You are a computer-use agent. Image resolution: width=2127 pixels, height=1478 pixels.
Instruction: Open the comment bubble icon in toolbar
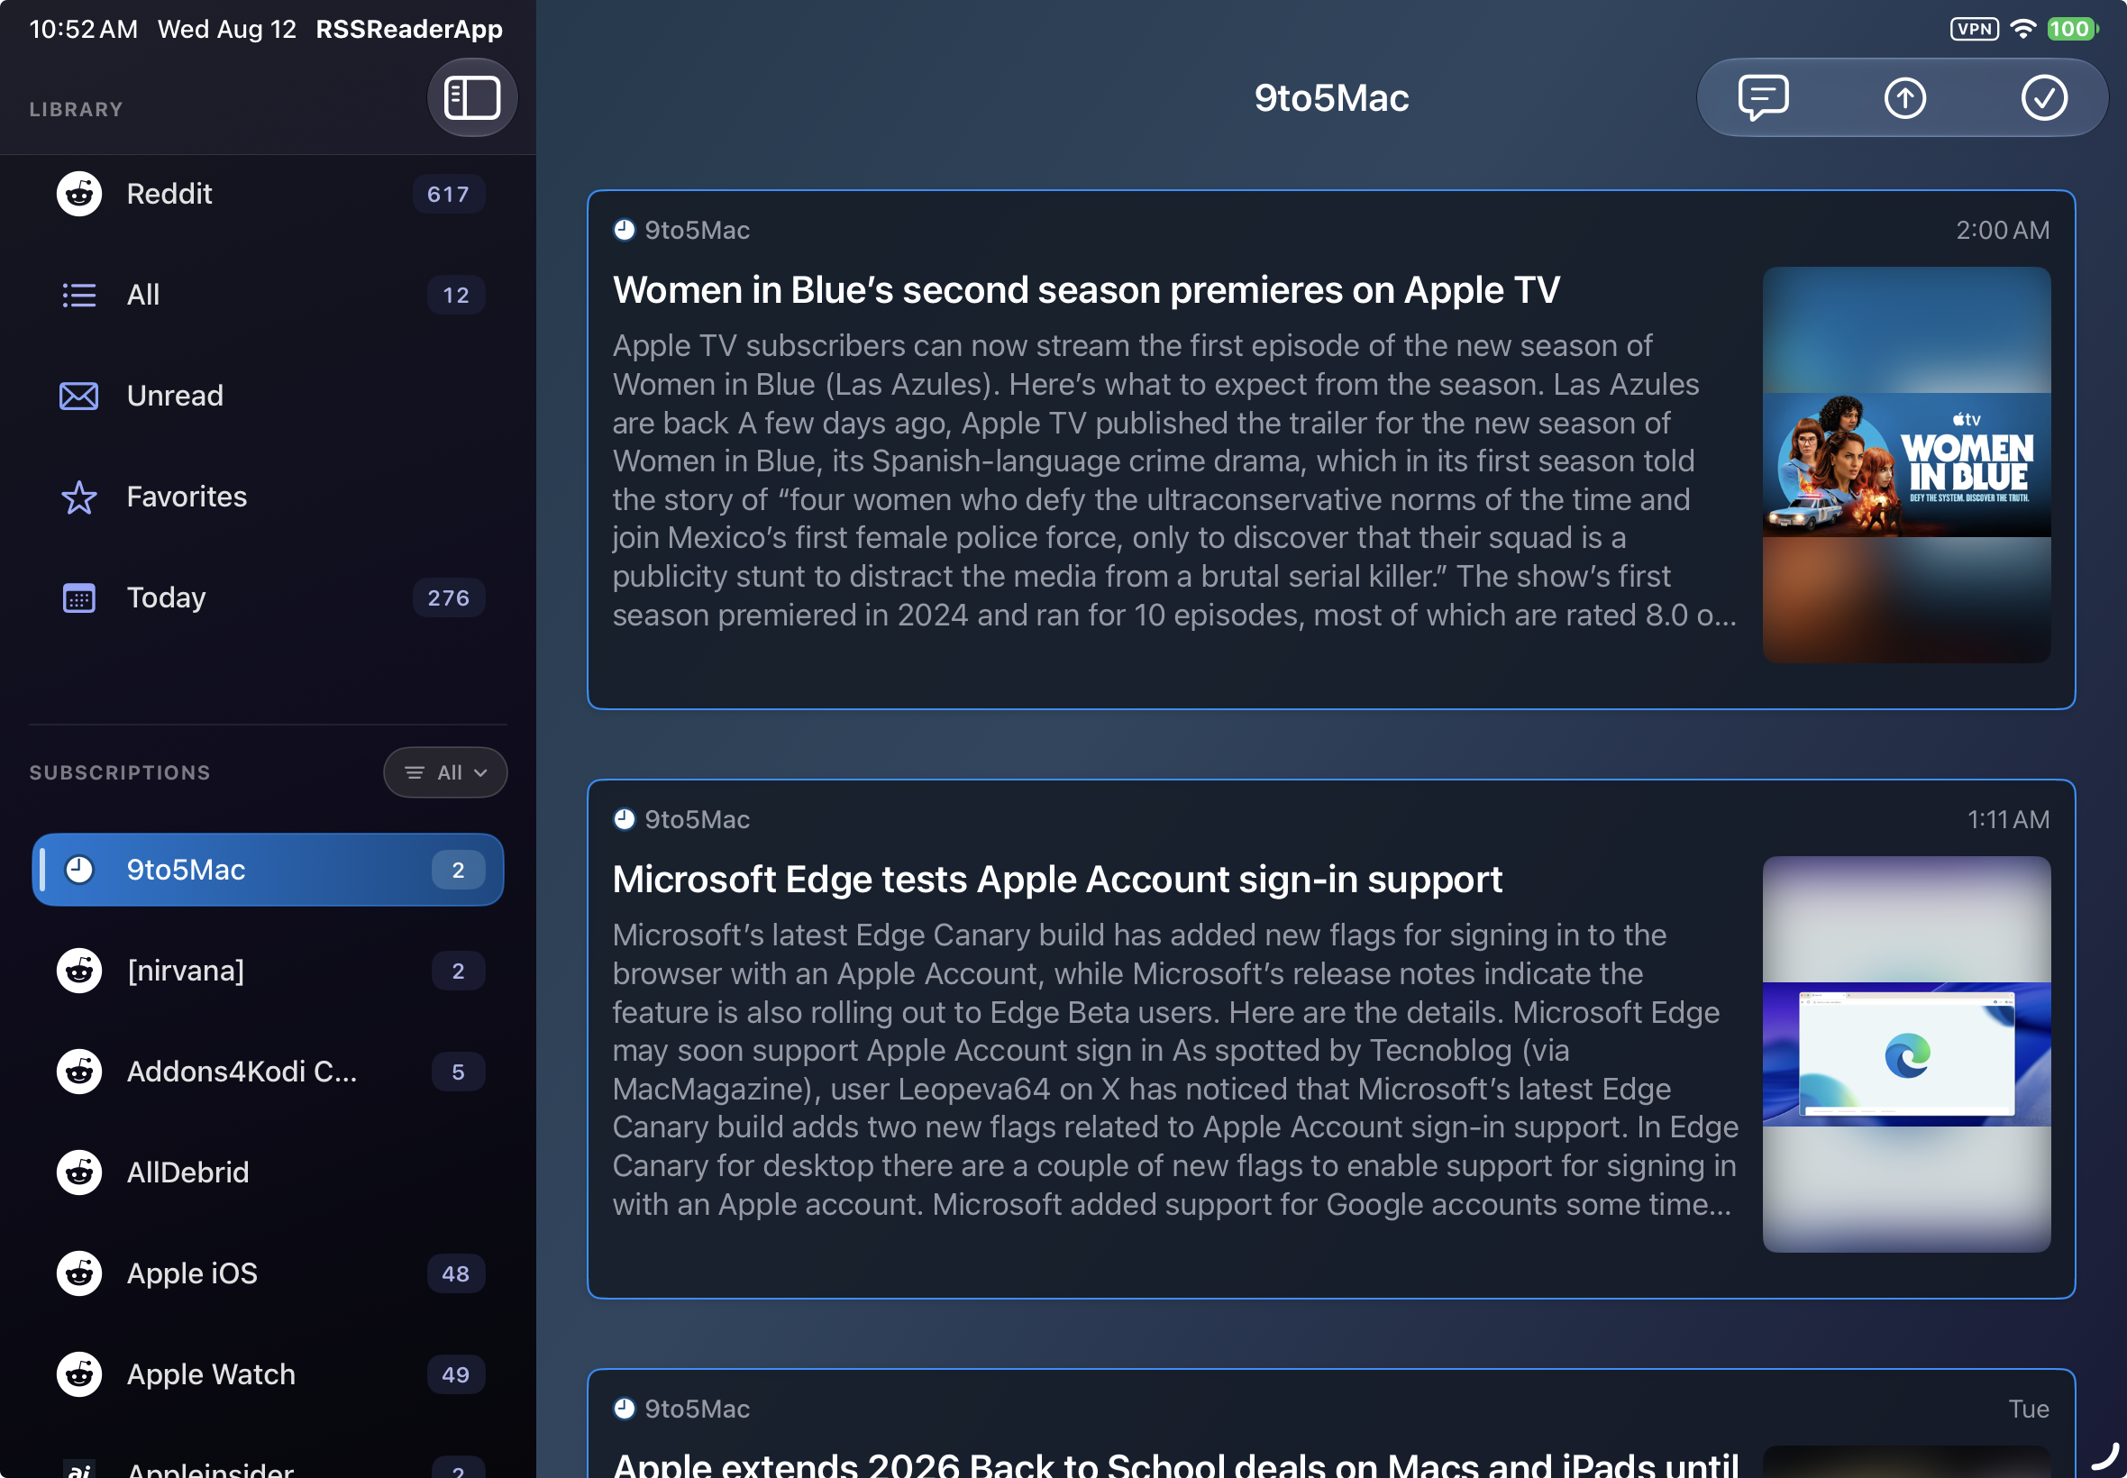click(1763, 98)
